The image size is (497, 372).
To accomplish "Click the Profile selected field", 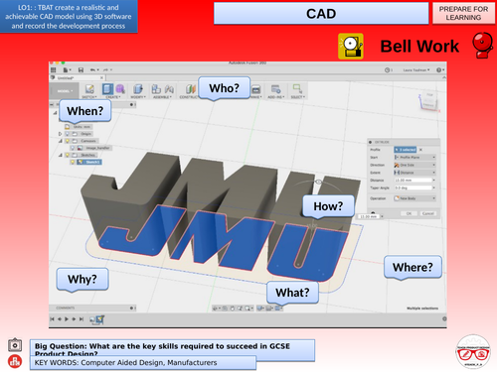I will [x=406, y=150].
